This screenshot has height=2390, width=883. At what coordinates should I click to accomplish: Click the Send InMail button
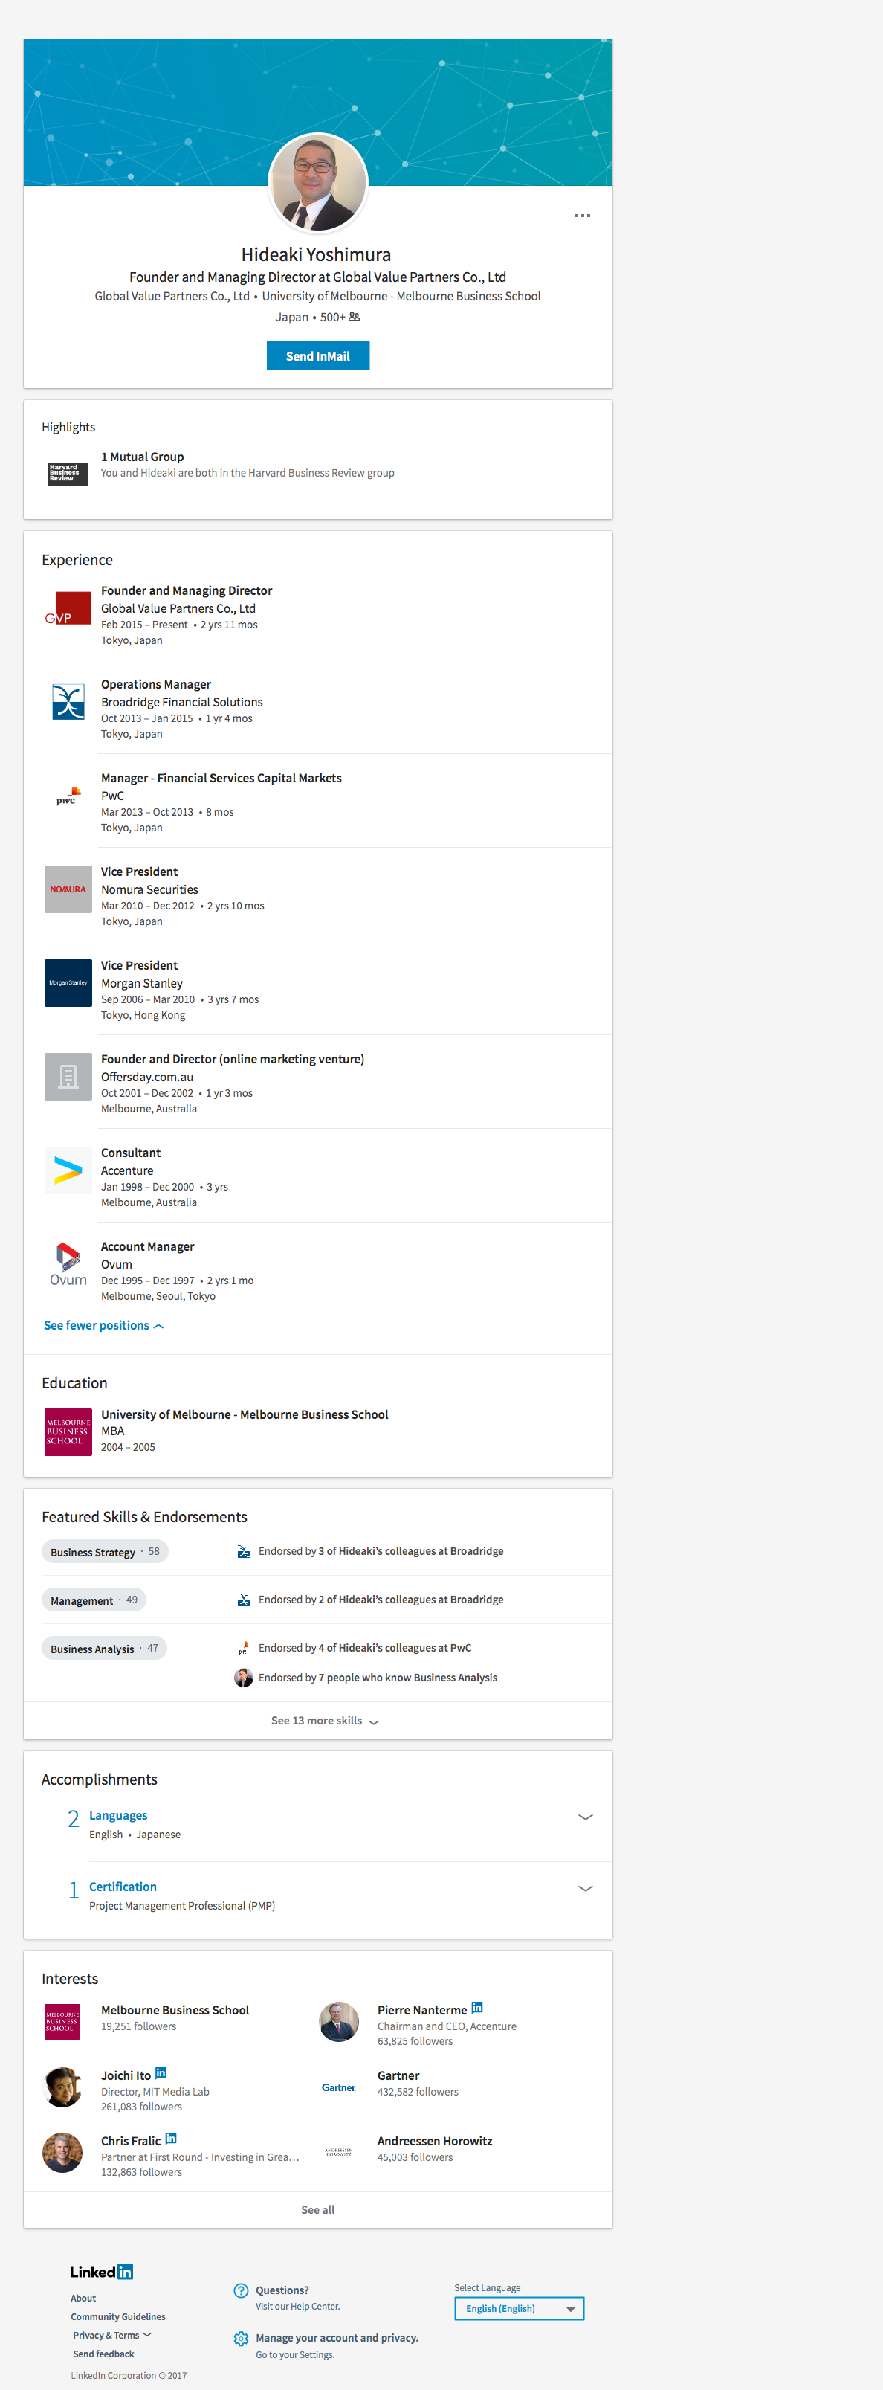[317, 356]
